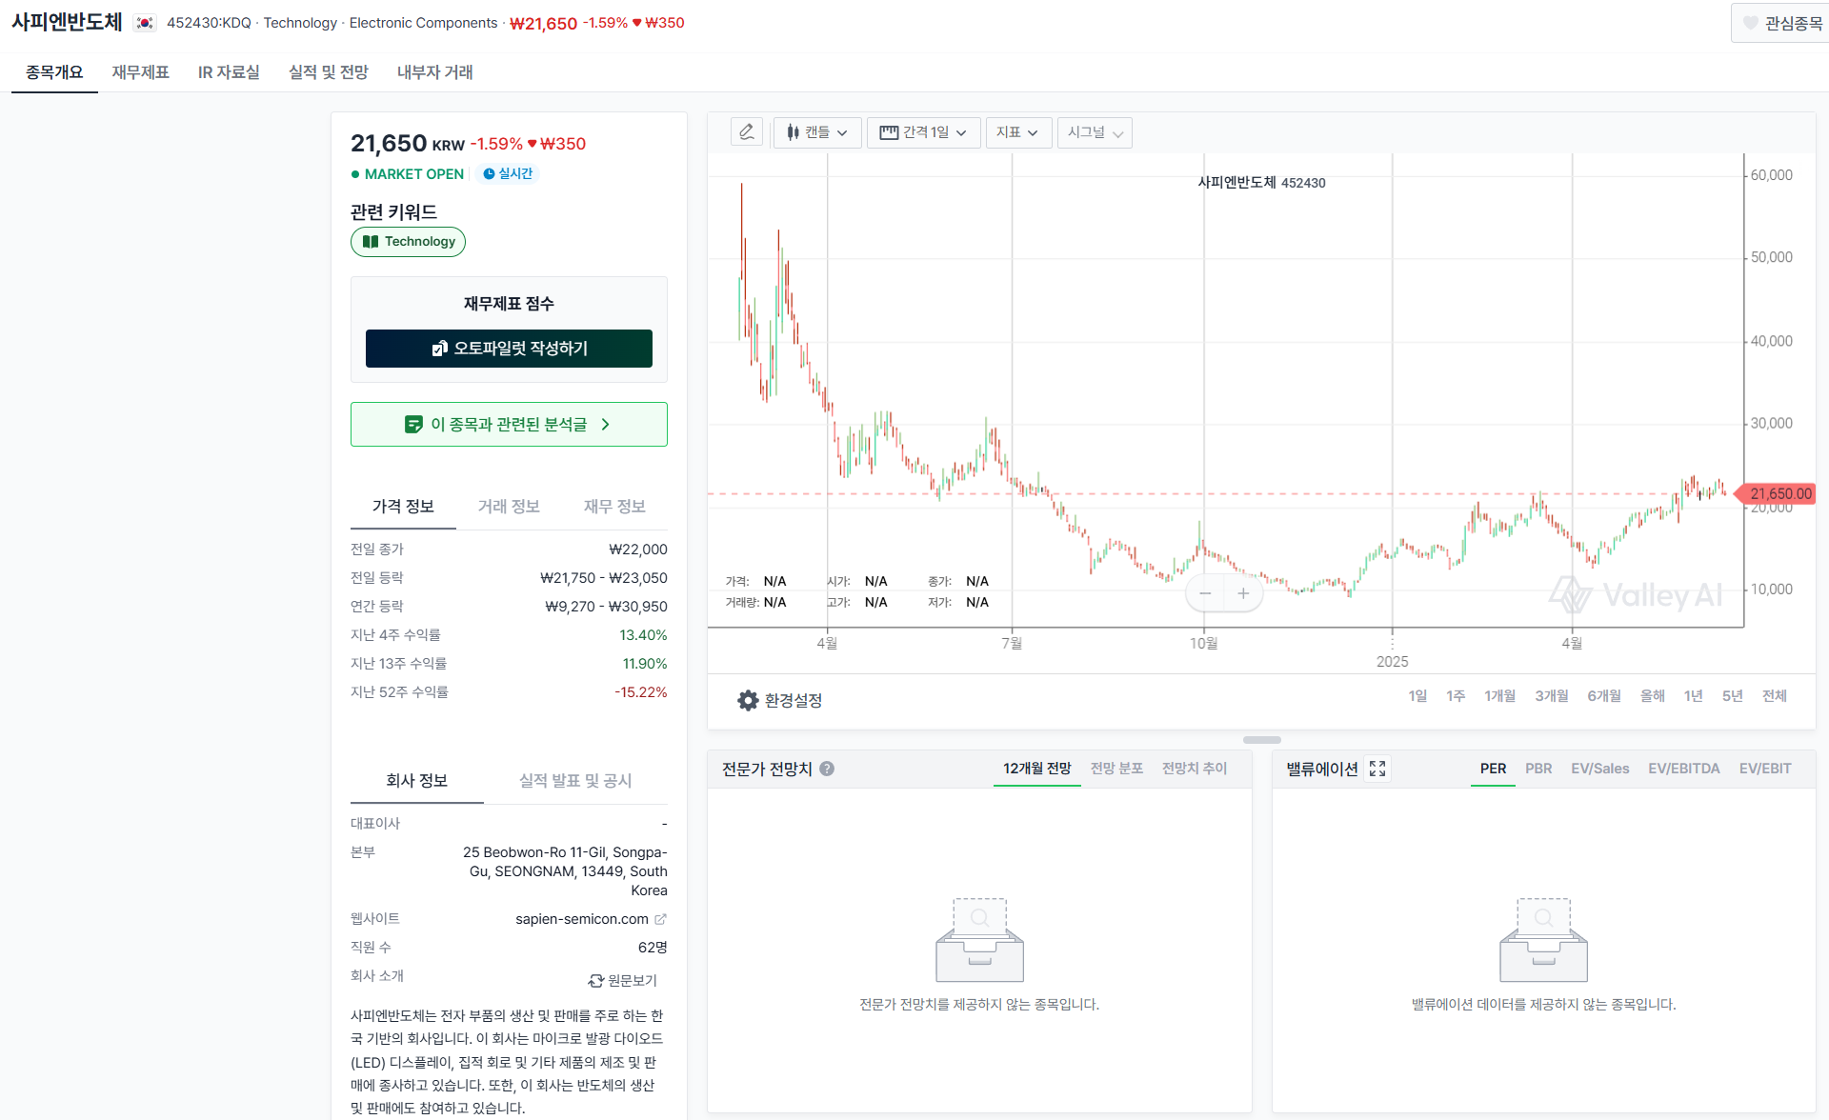Image resolution: width=1829 pixels, height=1120 pixels.
Task: Click the external link icon beside sapien-semicon.com
Action: pos(660,919)
